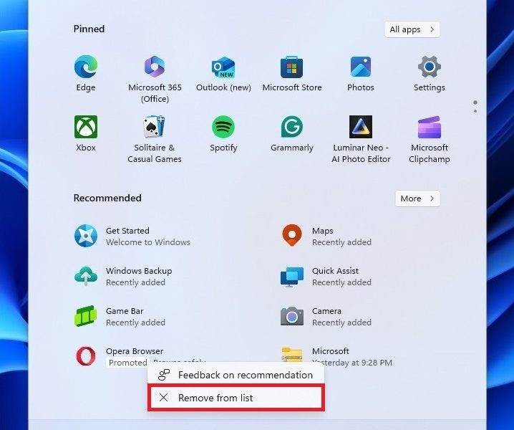
Task: Click 'Recently added' under Game Bar
Action: click(135, 322)
